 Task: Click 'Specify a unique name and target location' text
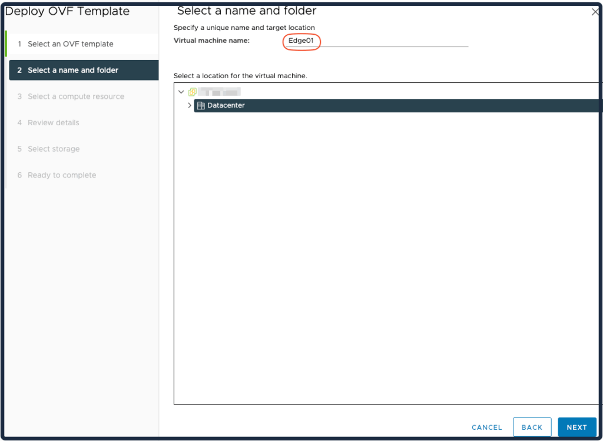point(244,28)
